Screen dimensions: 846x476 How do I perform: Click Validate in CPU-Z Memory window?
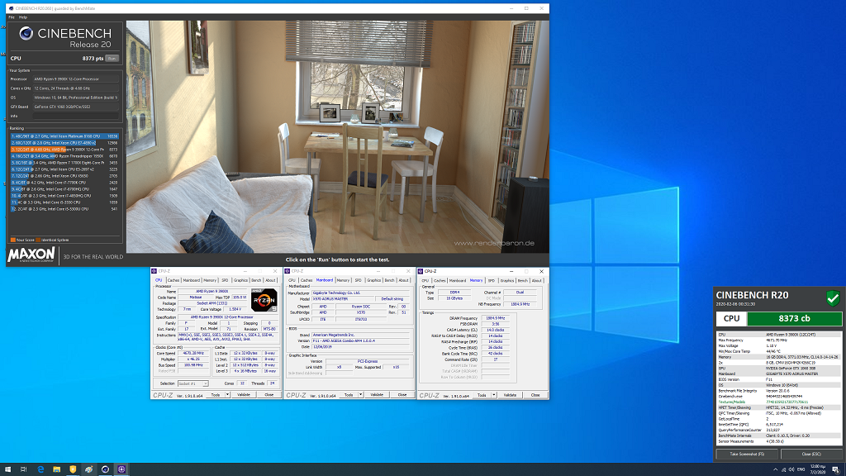pyautogui.click(x=510, y=395)
